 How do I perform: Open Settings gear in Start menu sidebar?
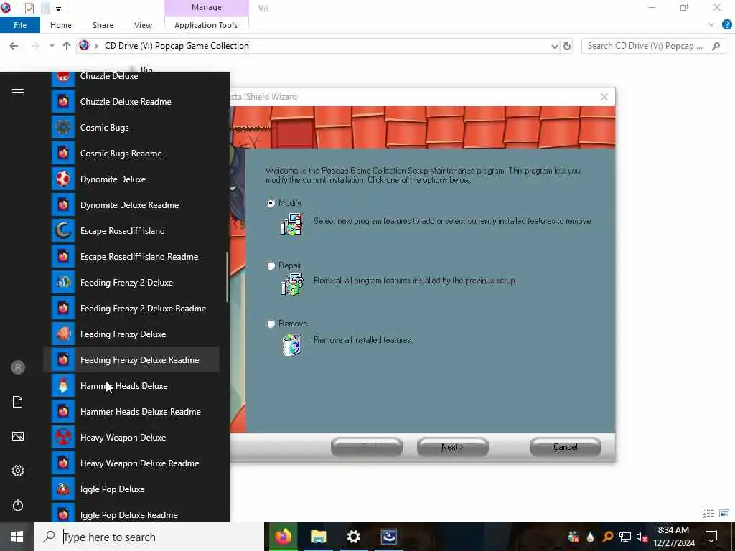(x=18, y=471)
